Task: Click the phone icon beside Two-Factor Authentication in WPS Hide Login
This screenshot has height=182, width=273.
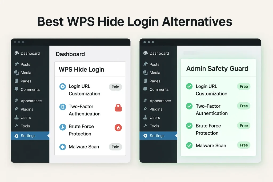Action: (63, 107)
